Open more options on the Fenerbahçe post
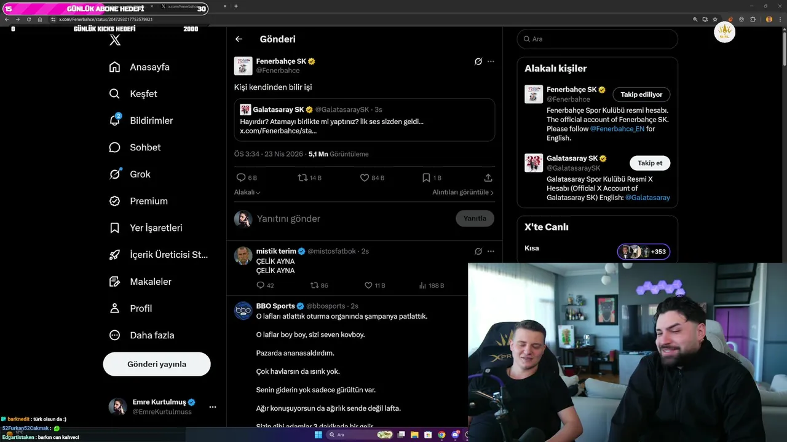This screenshot has height=442, width=787. (491, 61)
